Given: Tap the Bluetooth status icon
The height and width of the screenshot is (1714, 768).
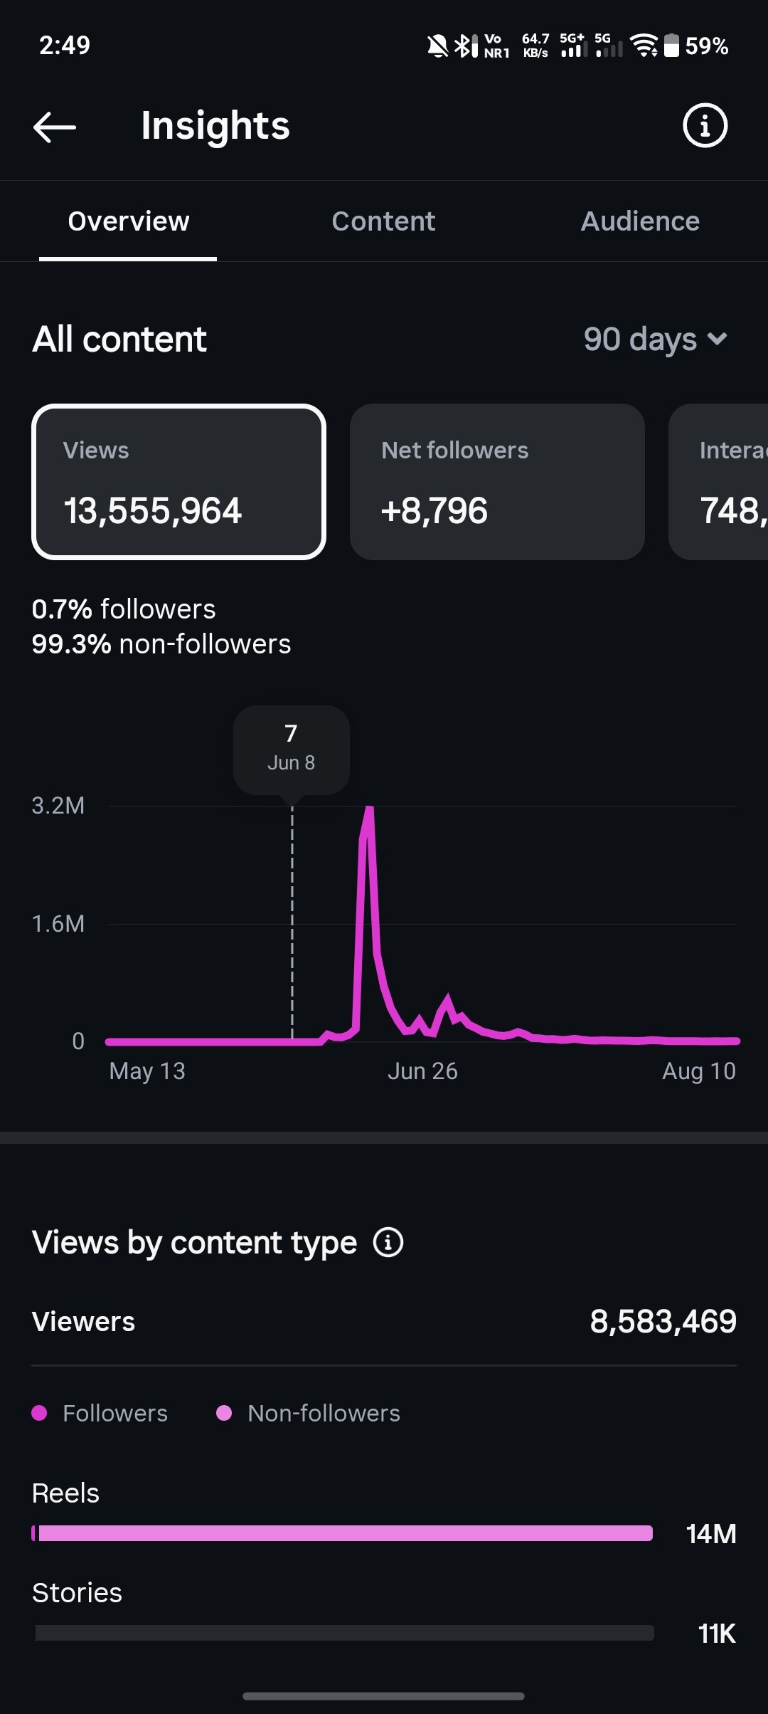Looking at the screenshot, I should tap(465, 46).
